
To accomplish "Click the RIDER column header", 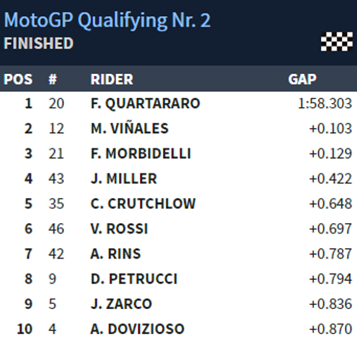I will pyautogui.click(x=112, y=79).
